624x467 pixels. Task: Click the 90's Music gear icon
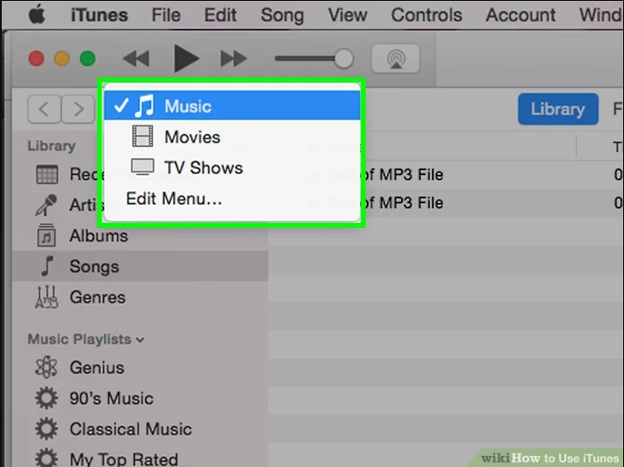[47, 398]
